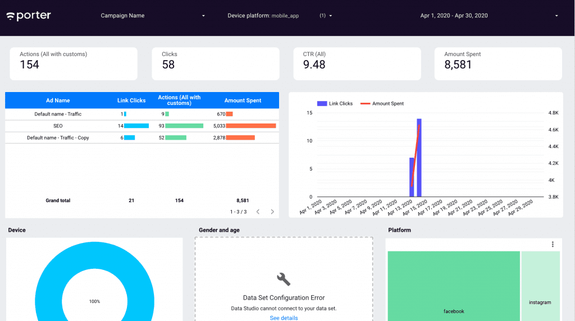
Task: Click the Gender and age heading
Action: click(219, 230)
